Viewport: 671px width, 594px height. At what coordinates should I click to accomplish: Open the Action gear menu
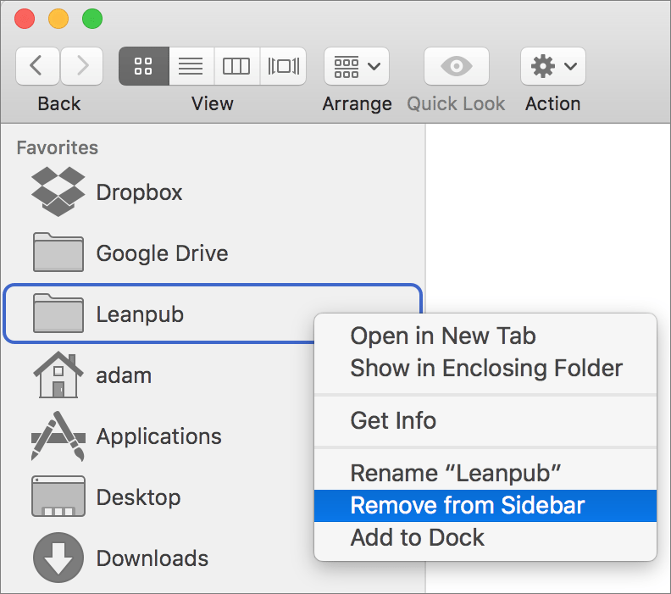click(x=552, y=66)
